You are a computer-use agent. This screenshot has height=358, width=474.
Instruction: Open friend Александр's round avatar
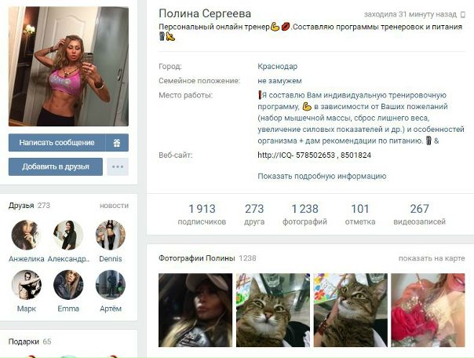68,235
